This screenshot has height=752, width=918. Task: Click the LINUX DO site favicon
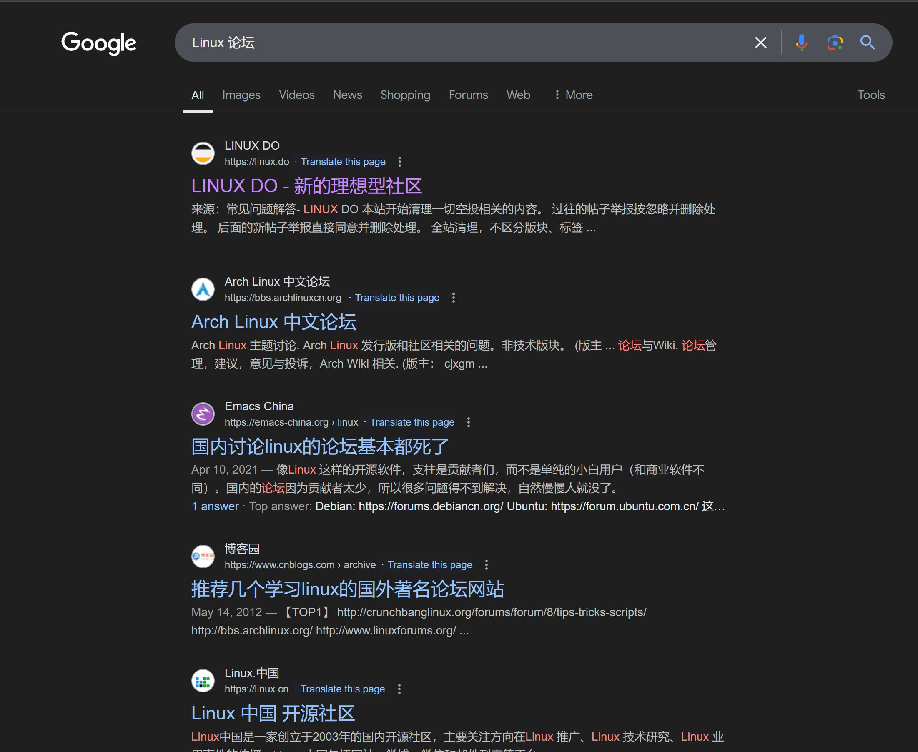click(x=203, y=153)
